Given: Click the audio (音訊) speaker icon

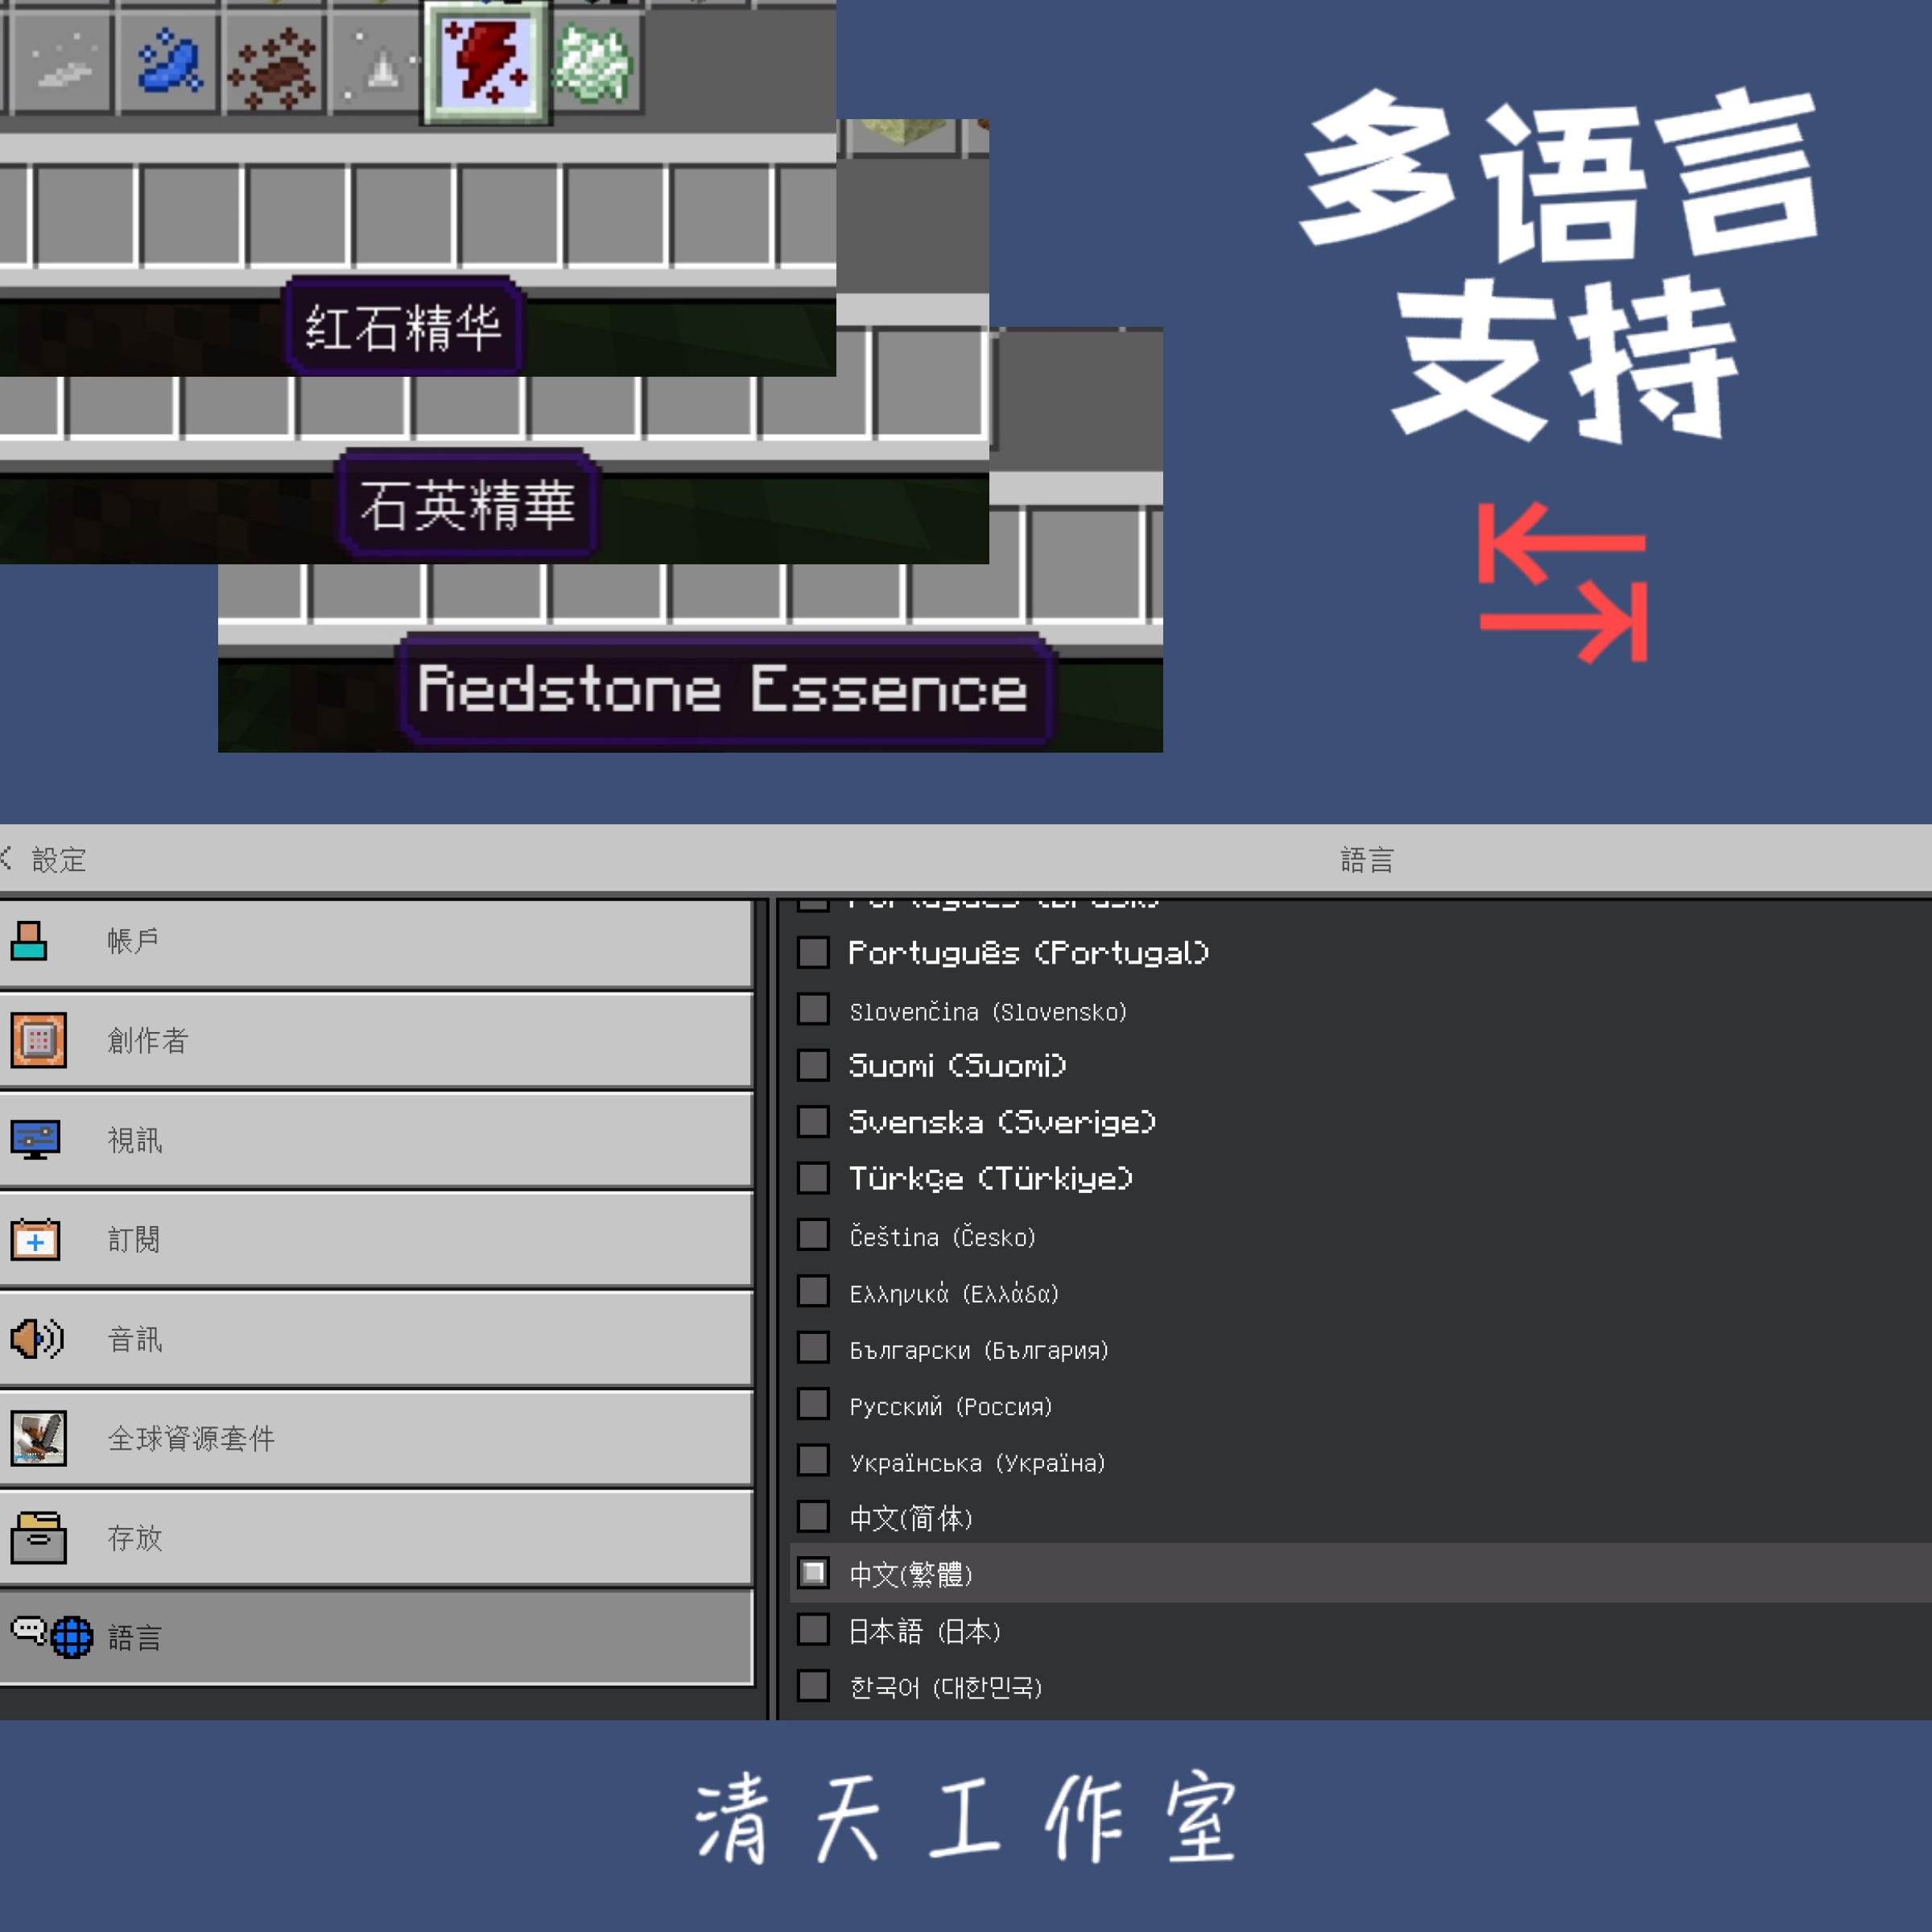Looking at the screenshot, I should point(37,1338).
